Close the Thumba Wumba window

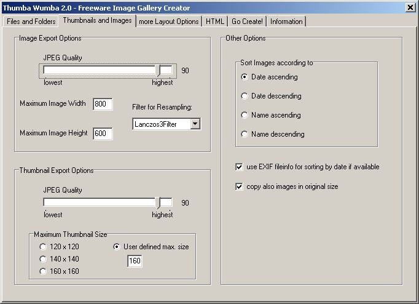click(x=410, y=7)
